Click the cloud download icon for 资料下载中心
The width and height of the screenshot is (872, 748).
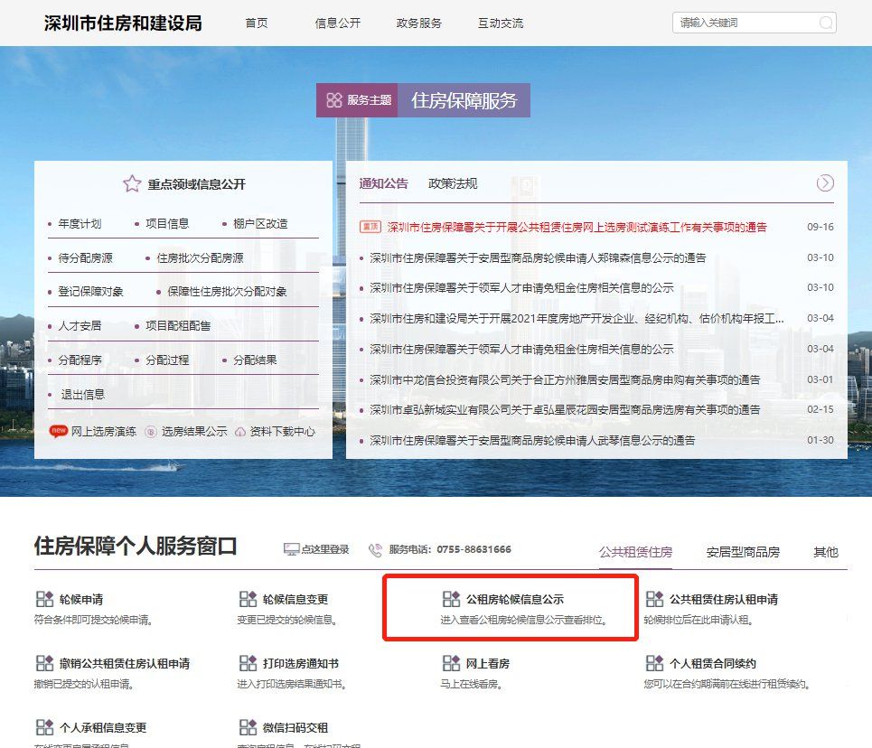pyautogui.click(x=240, y=432)
